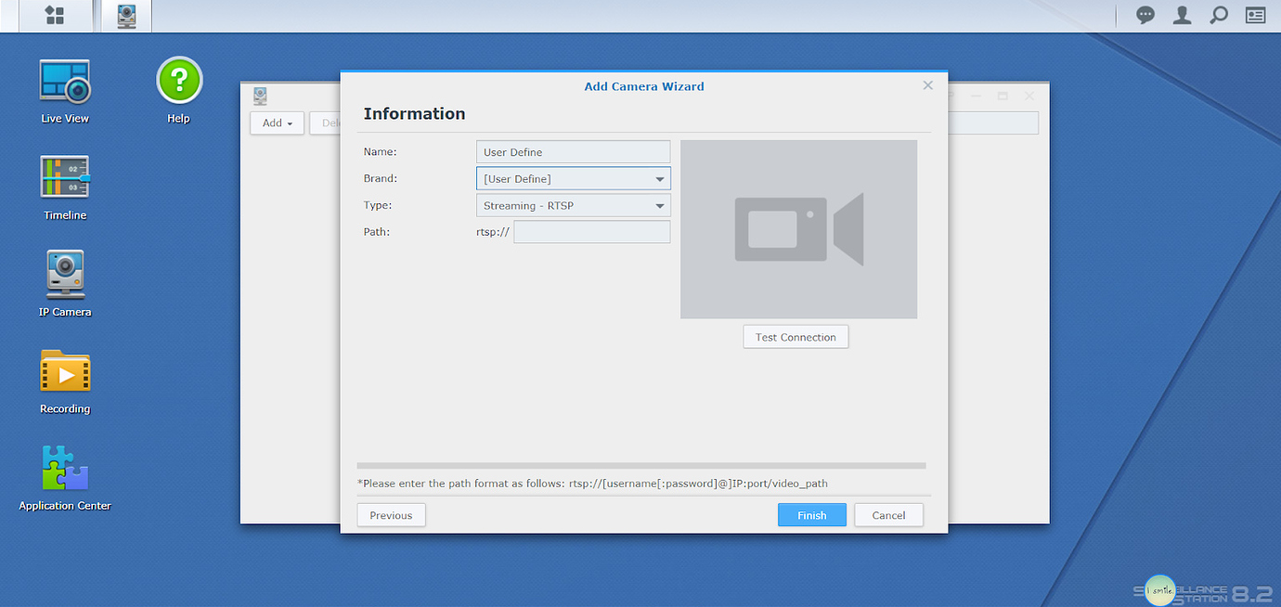Viewport: 1281px width, 607px height.
Task: Click Finish to add the camera
Action: pos(811,514)
